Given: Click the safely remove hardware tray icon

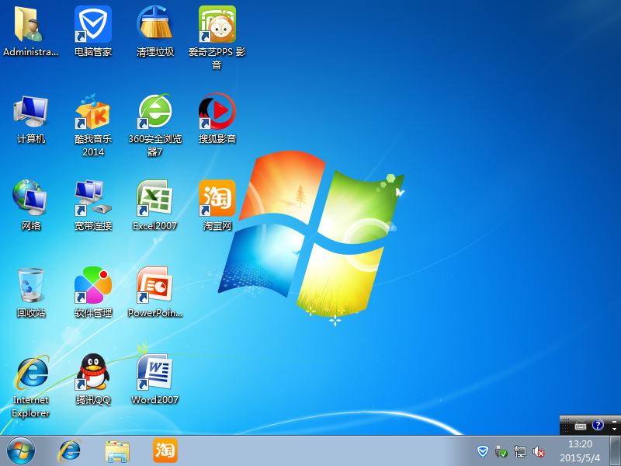Looking at the screenshot, I should pyautogui.click(x=501, y=451).
